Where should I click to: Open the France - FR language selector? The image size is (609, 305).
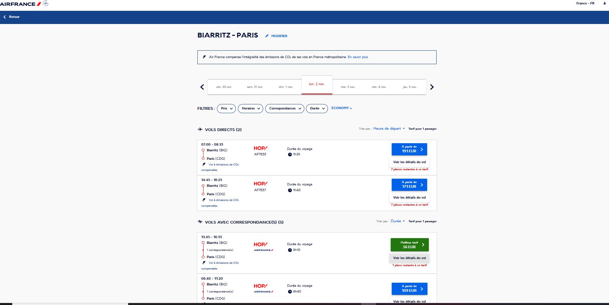pyautogui.click(x=585, y=3)
